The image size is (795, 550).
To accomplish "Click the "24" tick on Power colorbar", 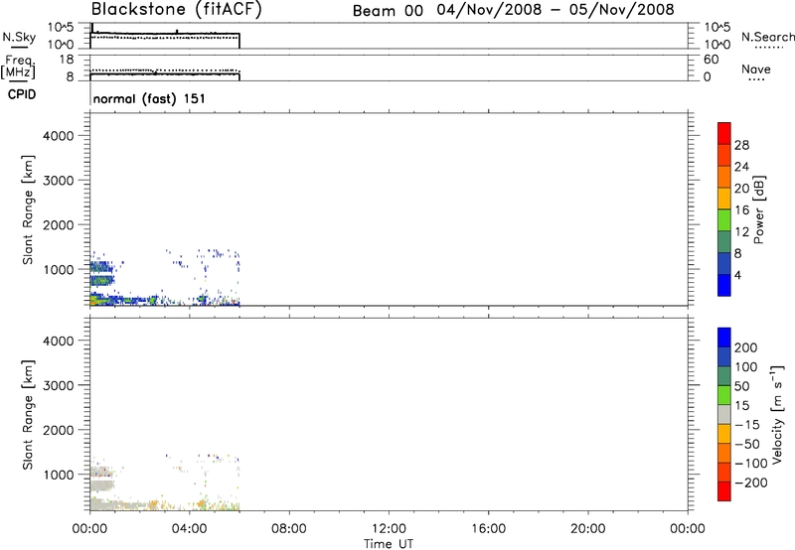I will [x=741, y=167].
